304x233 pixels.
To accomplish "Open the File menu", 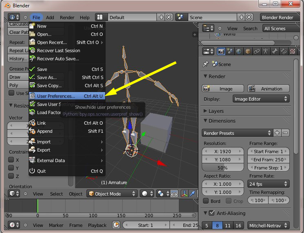I will coord(36,18).
